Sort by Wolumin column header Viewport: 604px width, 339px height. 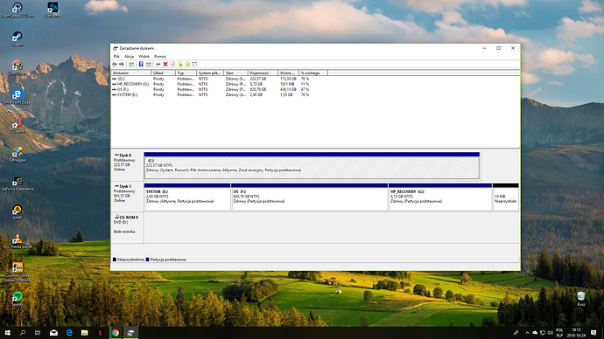[131, 73]
